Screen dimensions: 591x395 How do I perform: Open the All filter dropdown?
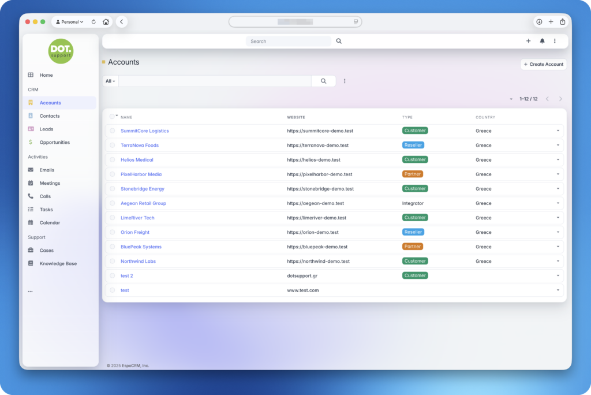110,81
